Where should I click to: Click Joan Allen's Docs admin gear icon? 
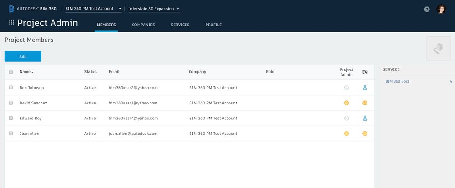(x=365, y=134)
